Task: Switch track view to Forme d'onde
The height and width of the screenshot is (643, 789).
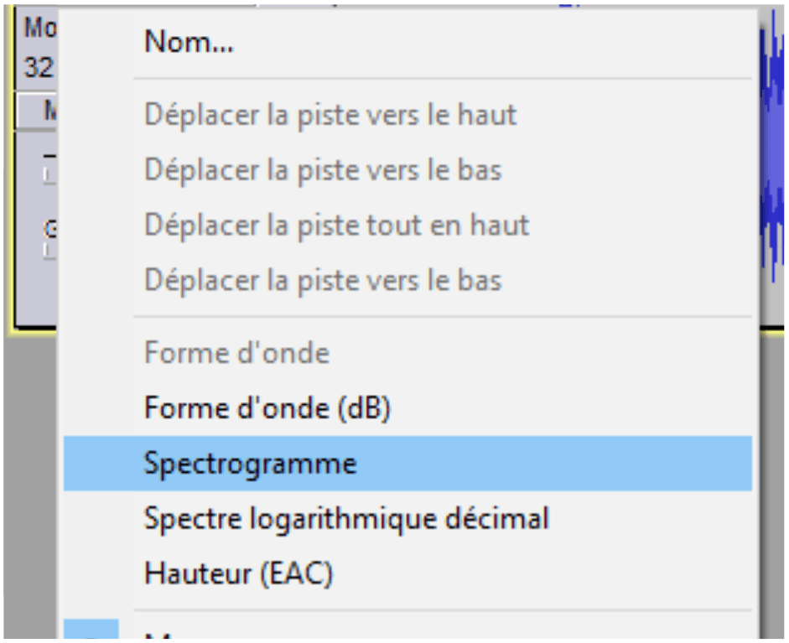Action: 236,353
